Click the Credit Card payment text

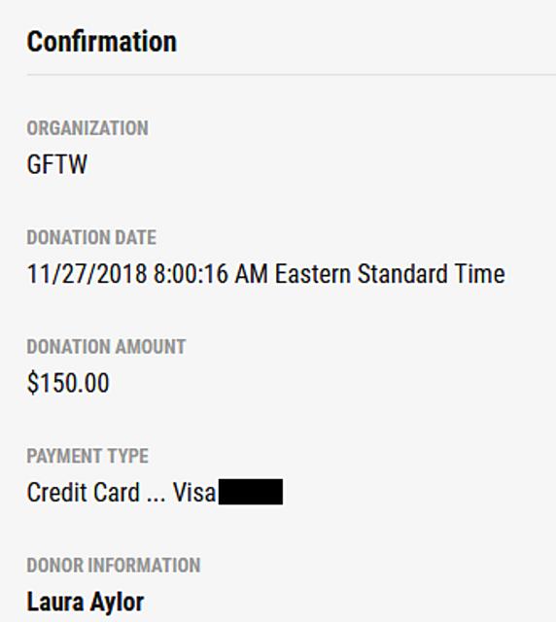pyautogui.click(x=84, y=493)
